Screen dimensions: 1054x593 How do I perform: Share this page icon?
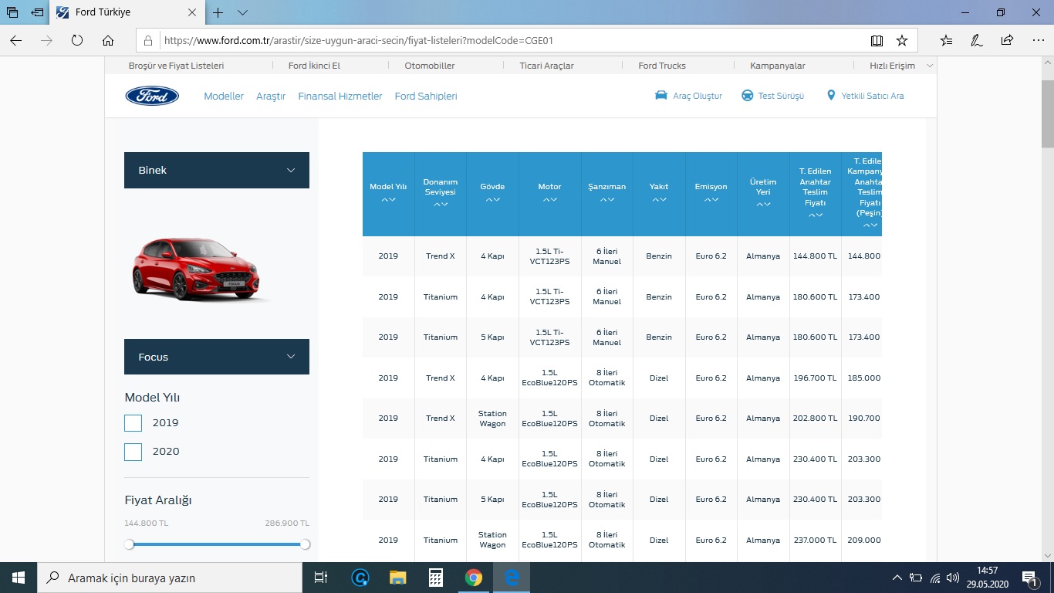click(x=1007, y=40)
